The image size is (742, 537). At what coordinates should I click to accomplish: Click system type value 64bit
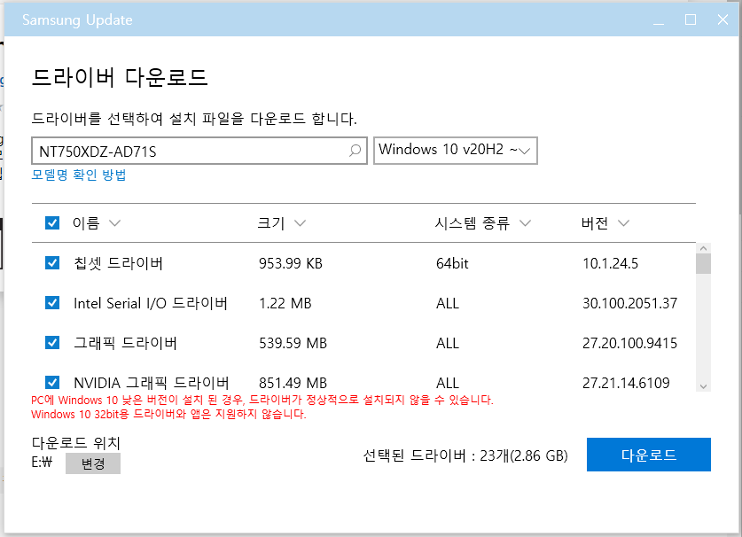[x=452, y=263]
